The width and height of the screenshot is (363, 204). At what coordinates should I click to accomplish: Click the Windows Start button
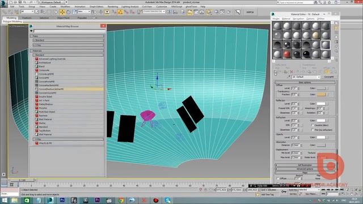point(4,200)
